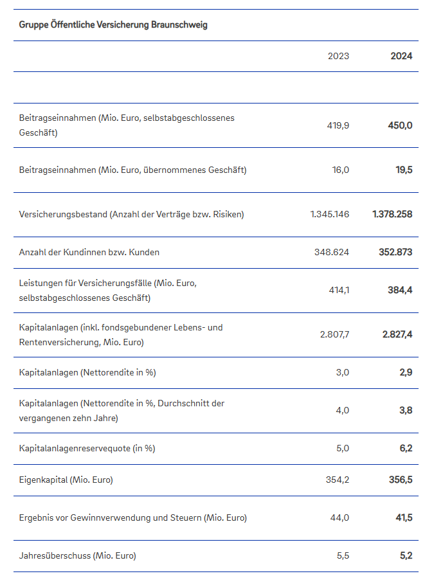
Task: Select 'Kapitalanlagenreservequote (in %)' row label
Action: 87,449
